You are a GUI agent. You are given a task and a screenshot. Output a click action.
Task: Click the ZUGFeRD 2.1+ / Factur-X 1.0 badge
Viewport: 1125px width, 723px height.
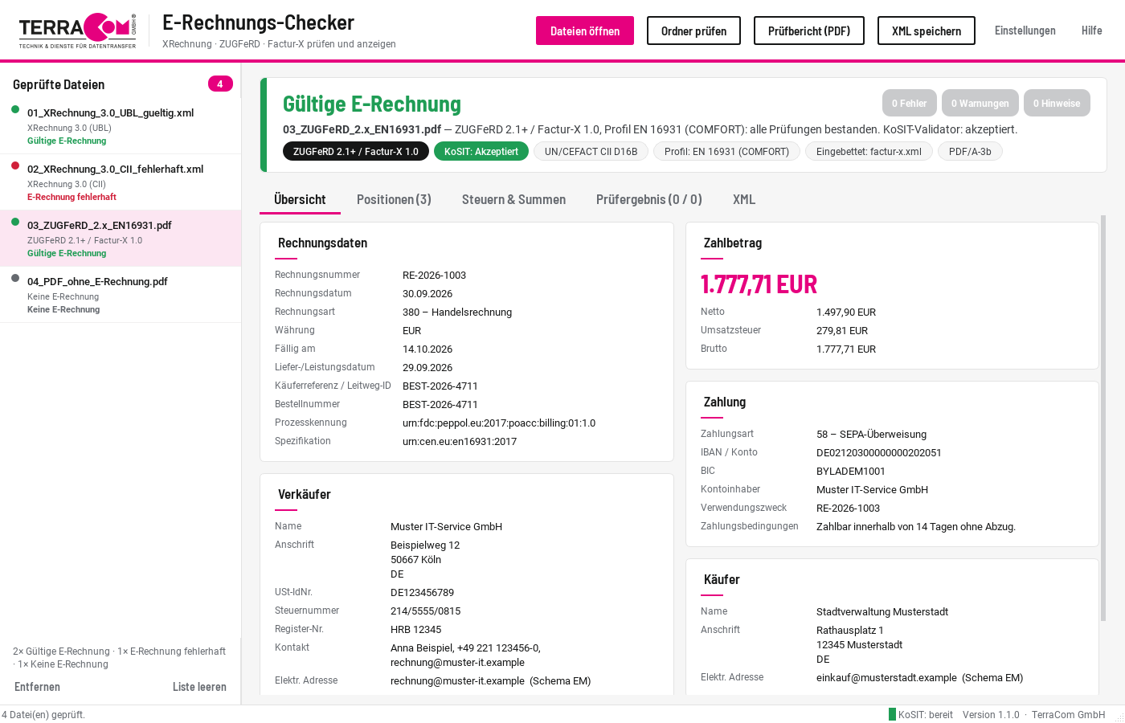pyautogui.click(x=356, y=151)
